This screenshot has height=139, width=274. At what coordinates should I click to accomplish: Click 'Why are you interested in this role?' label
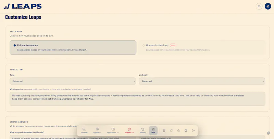27,132
